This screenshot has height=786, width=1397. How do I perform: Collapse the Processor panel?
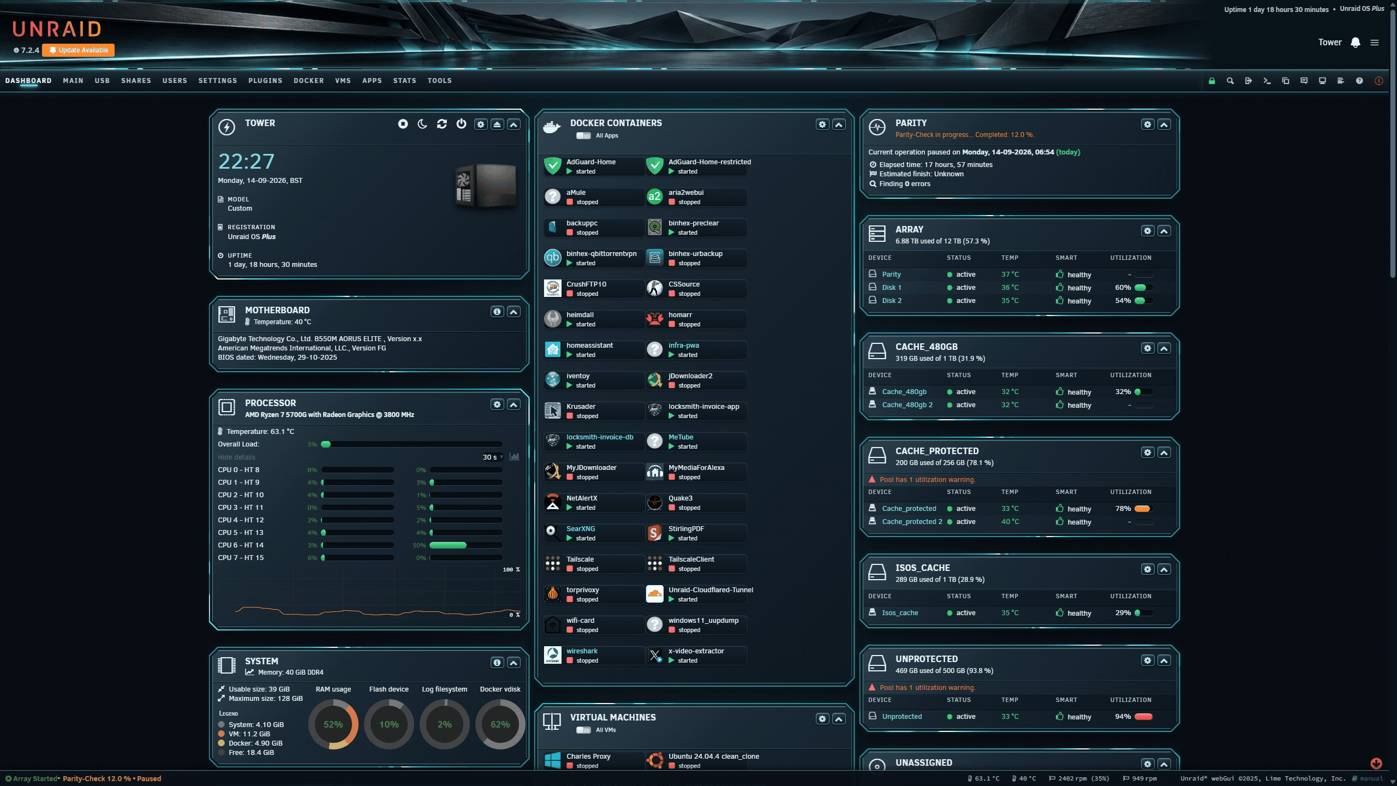514,404
